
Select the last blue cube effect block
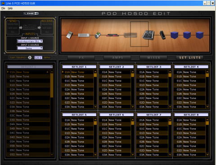click(199, 35)
